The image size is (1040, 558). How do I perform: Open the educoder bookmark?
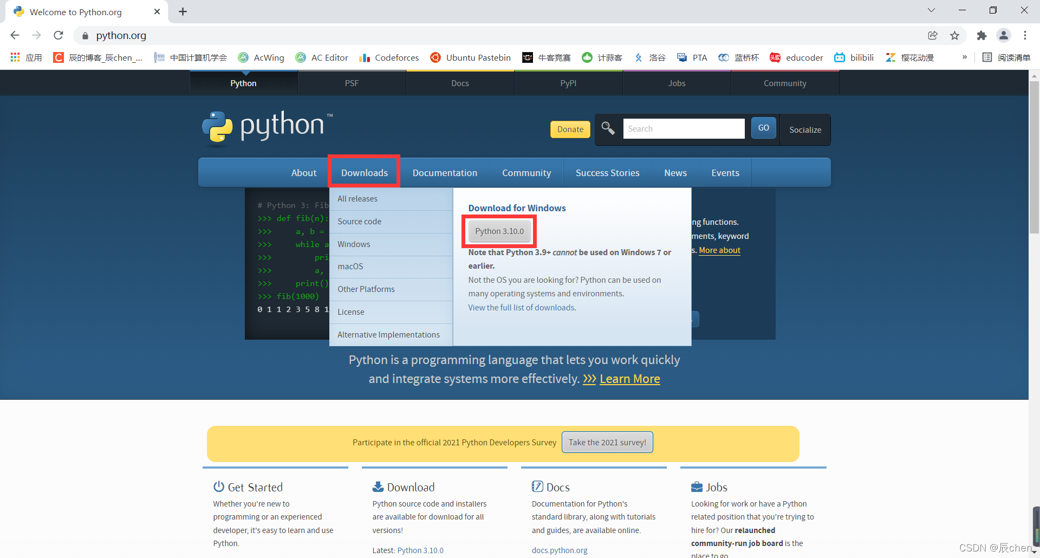pyautogui.click(x=796, y=57)
